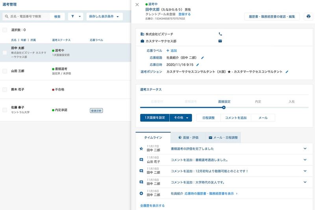
Task: Click the phone icon beside company name
Action: [x=220, y=34]
